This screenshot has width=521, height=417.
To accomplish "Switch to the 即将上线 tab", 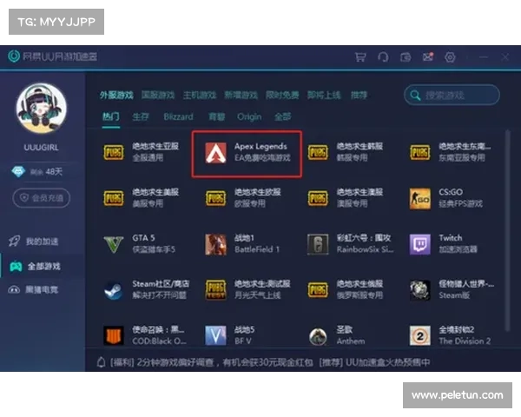I will 324,96.
